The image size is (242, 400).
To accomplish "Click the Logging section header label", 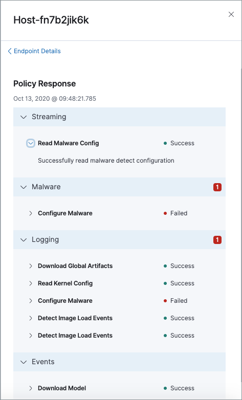I will pyautogui.click(x=45, y=239).
